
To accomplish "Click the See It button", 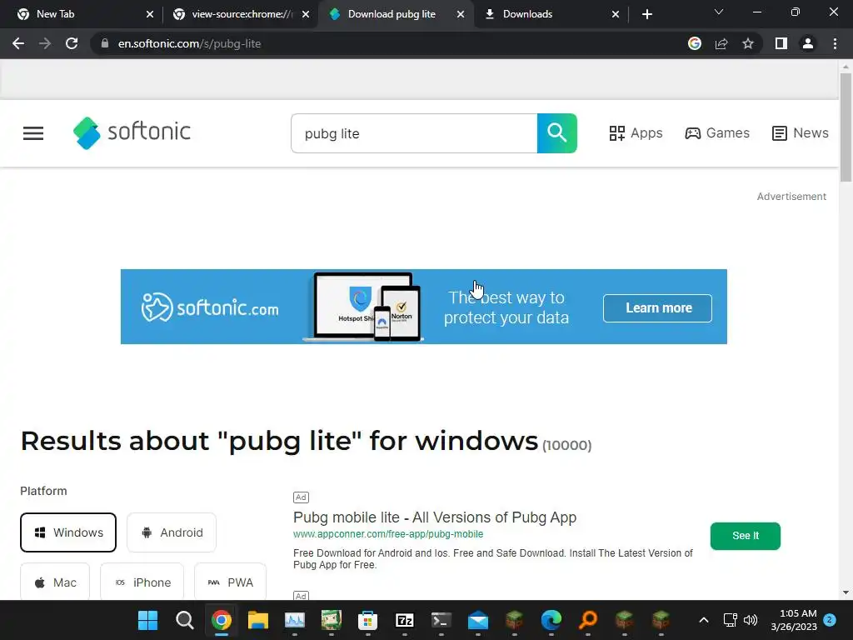I will point(746,536).
